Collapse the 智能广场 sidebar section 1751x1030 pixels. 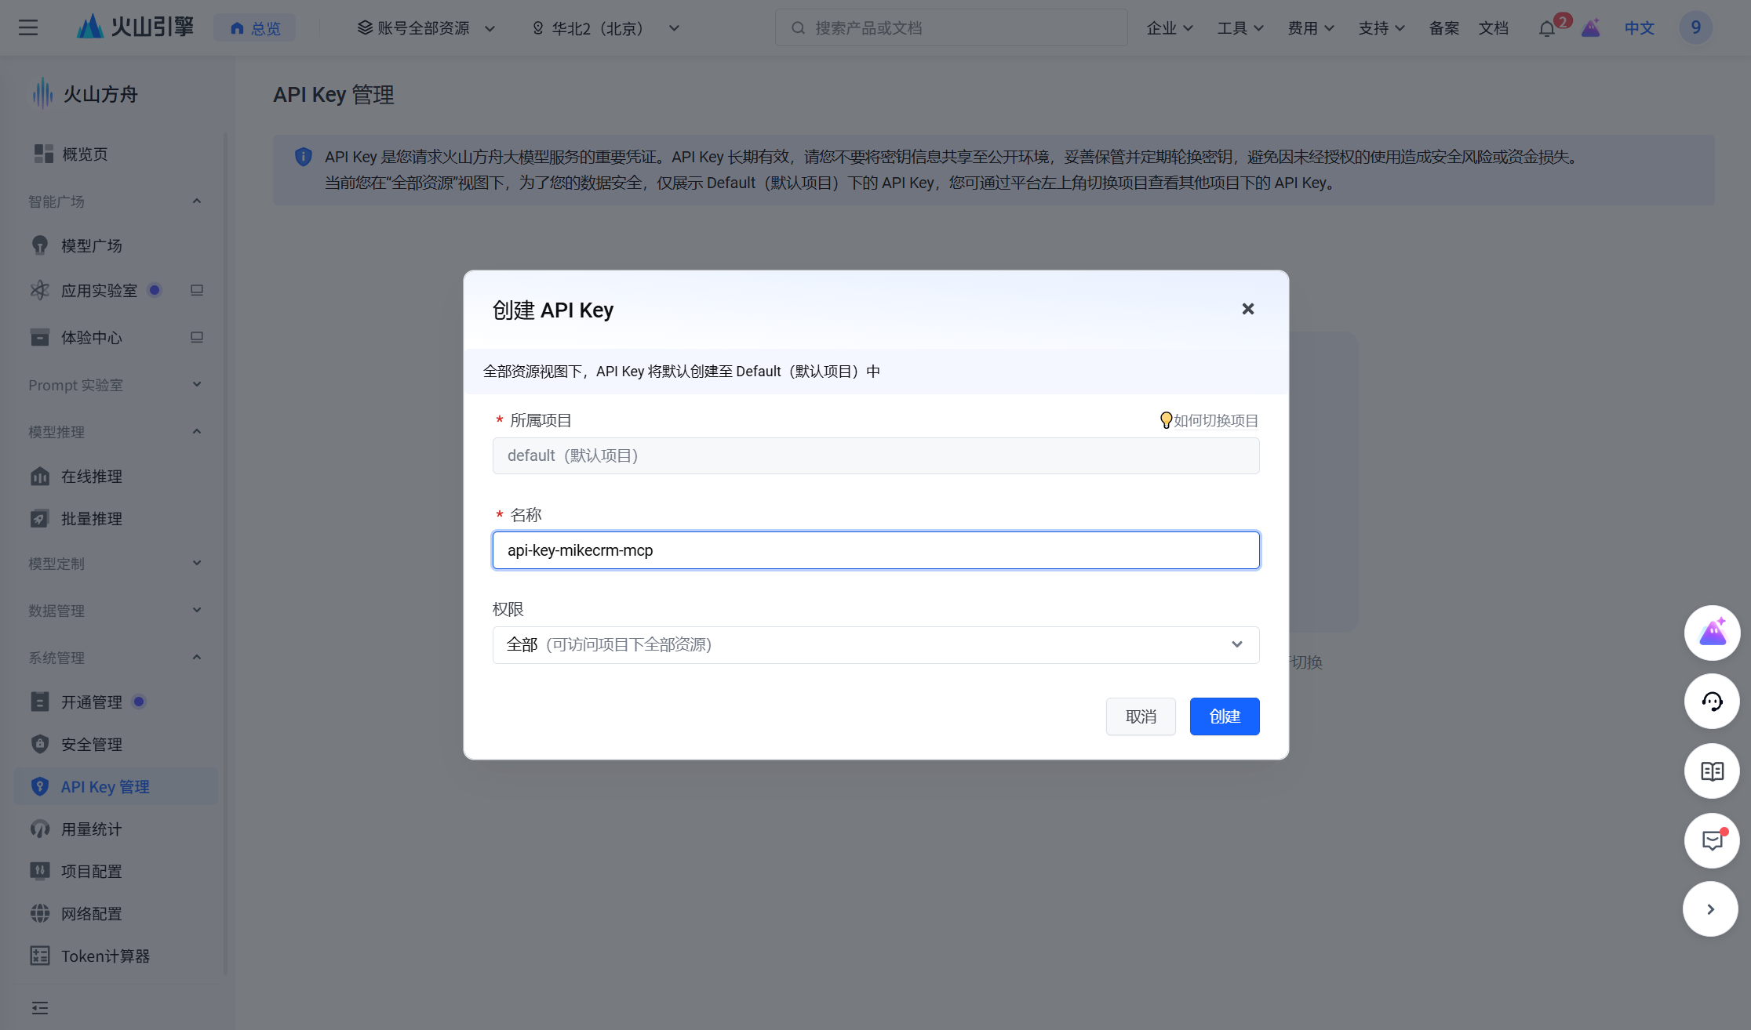(197, 201)
